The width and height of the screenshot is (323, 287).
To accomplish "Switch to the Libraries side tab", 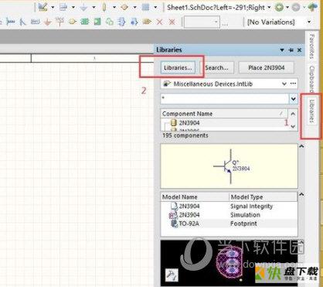I will coord(311,111).
